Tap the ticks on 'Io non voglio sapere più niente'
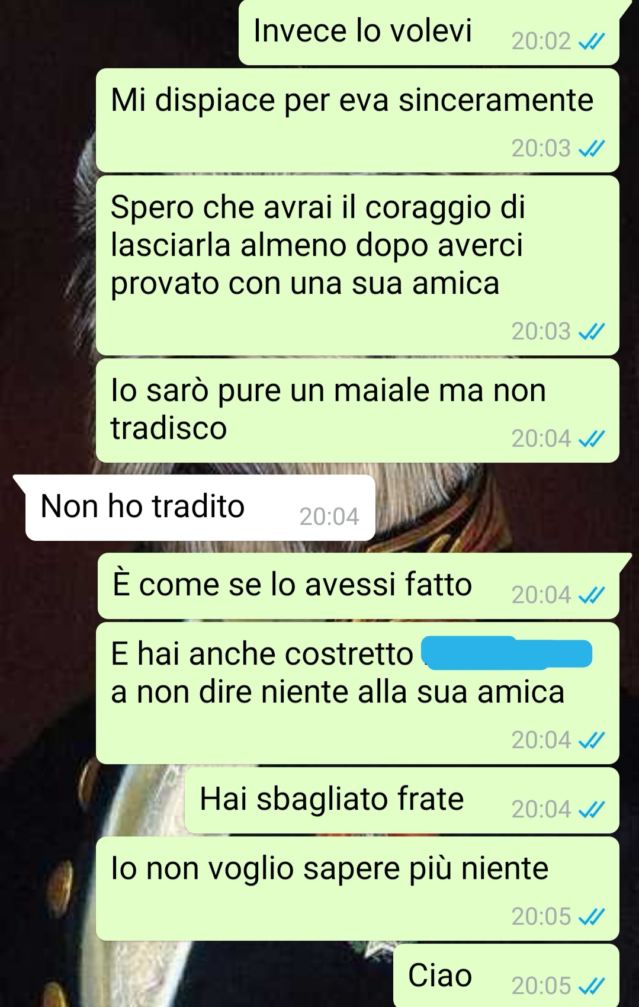The height and width of the screenshot is (1007, 639). (x=591, y=917)
